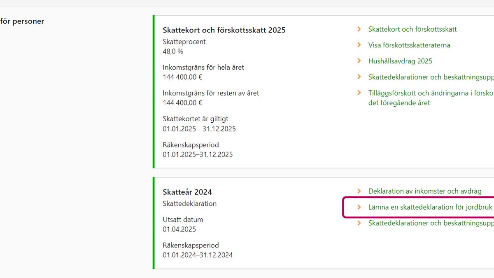The height and width of the screenshot is (278, 494).
Task: Click the Skattekort och förskottsskatt 2025 card heading
Action: point(224,30)
